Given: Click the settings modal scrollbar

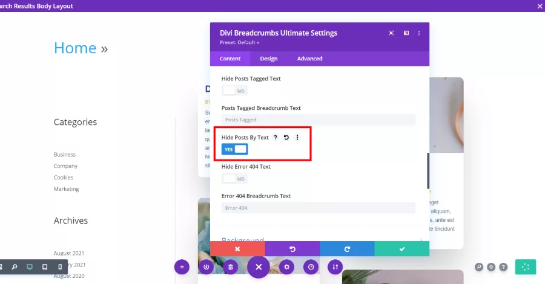Looking at the screenshot, I should [428, 170].
